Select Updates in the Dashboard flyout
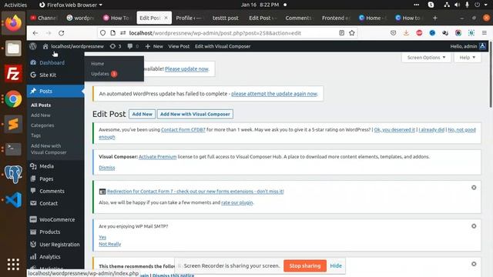 click(x=104, y=74)
